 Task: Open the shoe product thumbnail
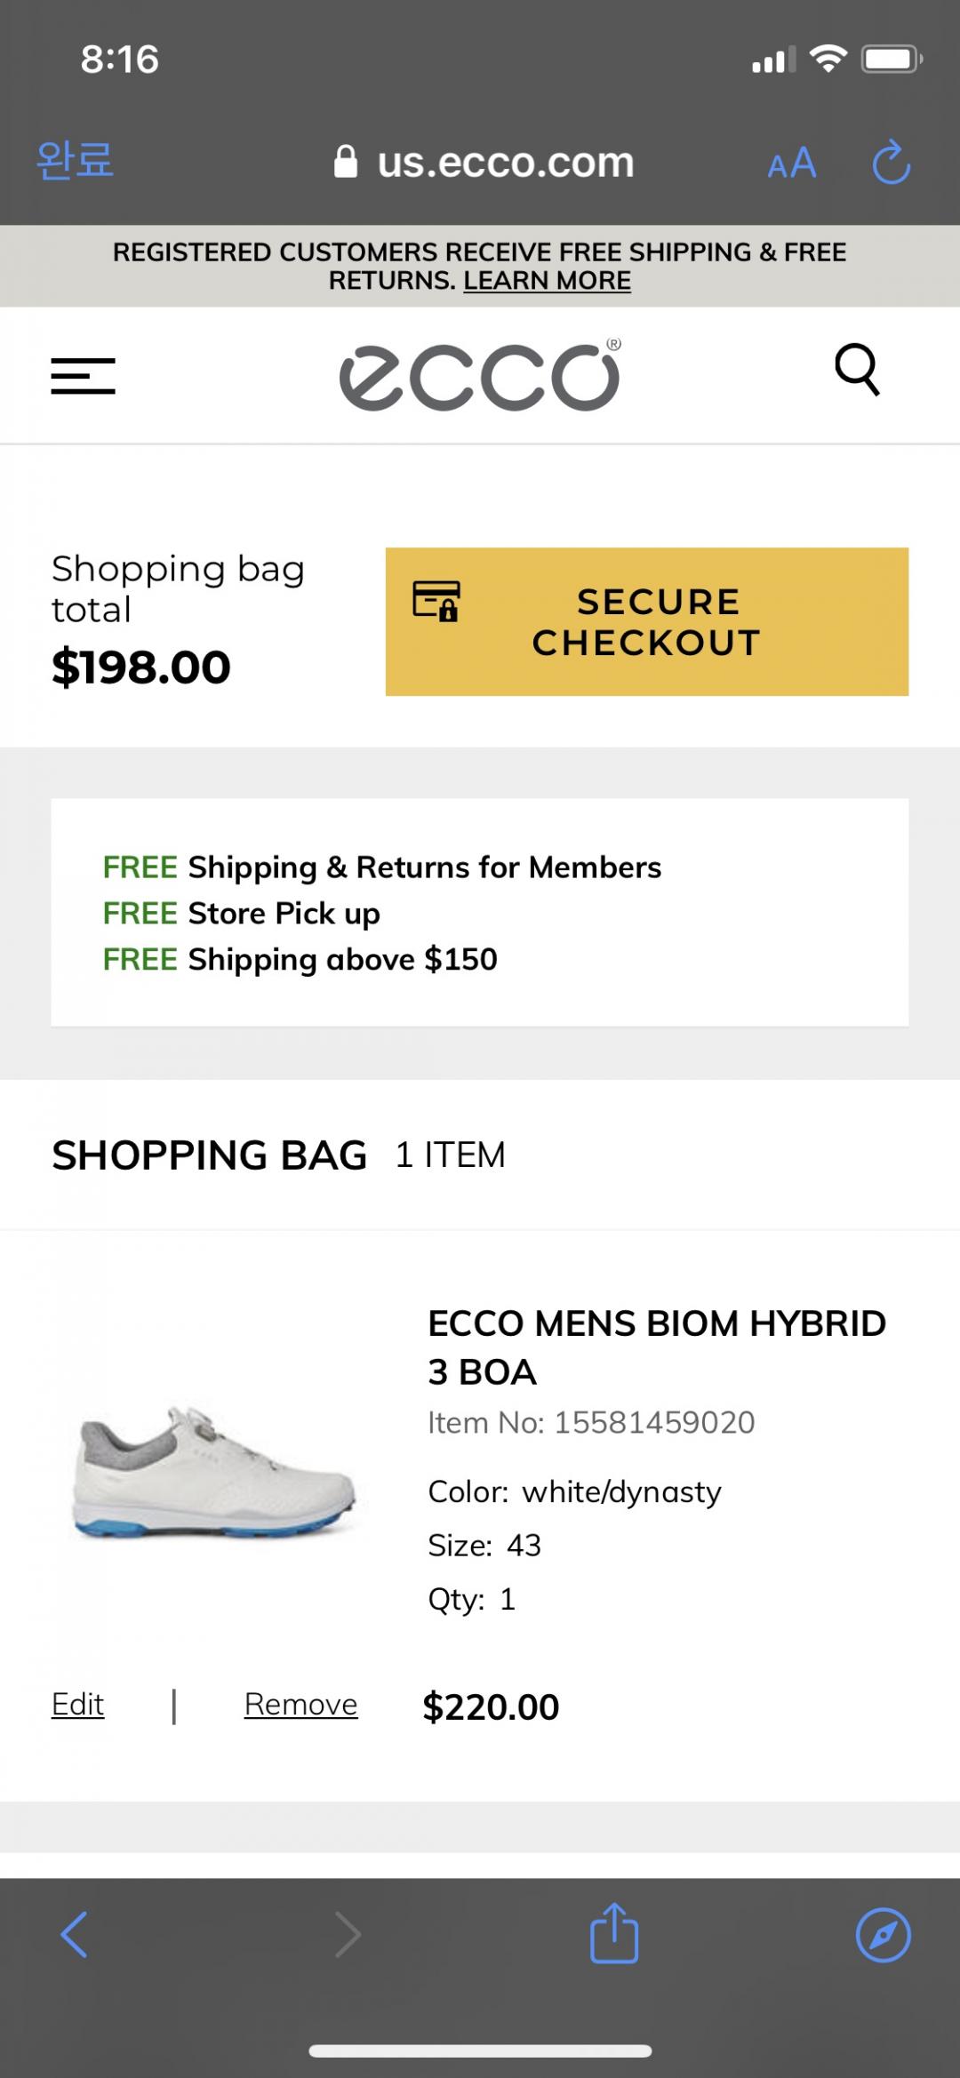[214, 1471]
